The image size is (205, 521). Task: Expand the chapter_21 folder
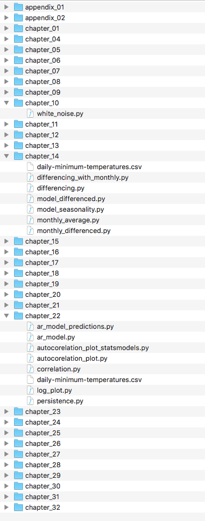[6, 305]
